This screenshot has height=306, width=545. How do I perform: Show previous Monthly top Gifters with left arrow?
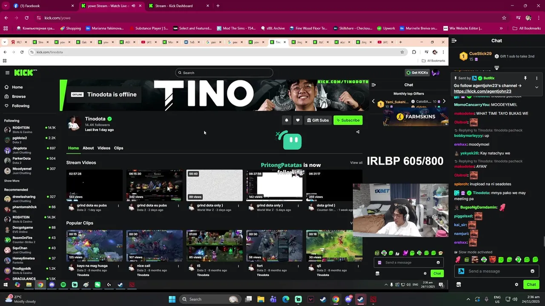[373, 101]
